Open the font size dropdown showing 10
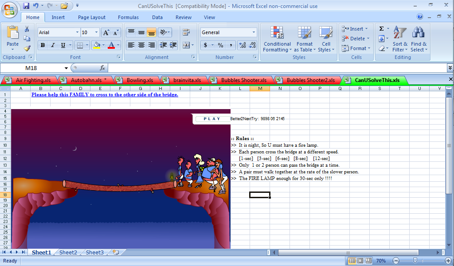The width and height of the screenshot is (454, 266). [96, 32]
